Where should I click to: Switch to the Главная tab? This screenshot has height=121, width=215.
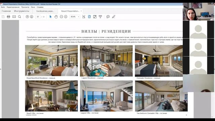pos(6,11)
